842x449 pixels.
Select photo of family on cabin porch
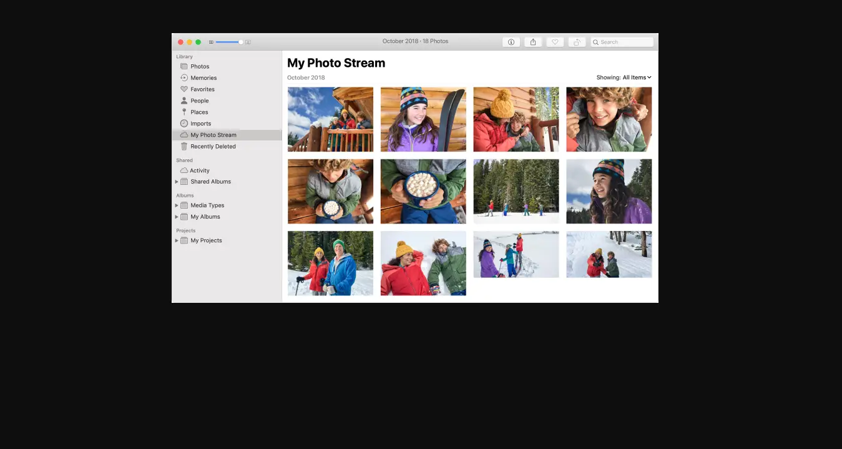(330, 119)
